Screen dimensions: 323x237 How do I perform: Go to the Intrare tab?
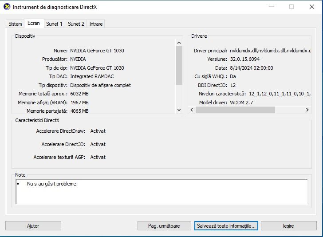coord(96,24)
